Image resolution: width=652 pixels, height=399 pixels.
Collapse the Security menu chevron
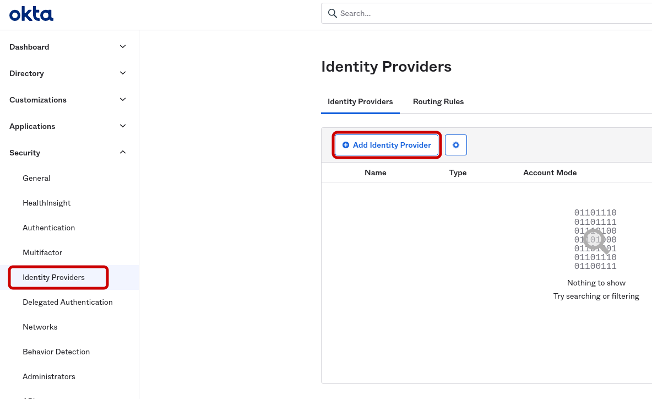click(x=123, y=152)
